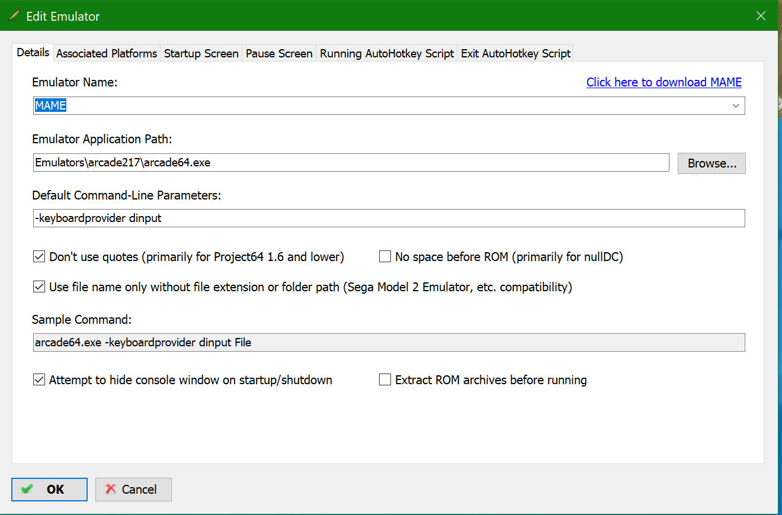Enable No space before ROM checkbox
Viewport: 782px width, 515px height.
click(x=385, y=257)
